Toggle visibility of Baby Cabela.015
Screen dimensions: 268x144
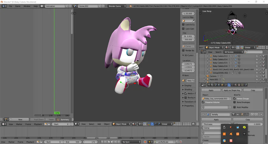tap(257, 63)
